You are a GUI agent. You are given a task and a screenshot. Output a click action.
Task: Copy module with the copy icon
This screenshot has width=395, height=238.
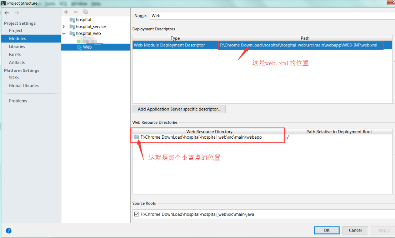85,12
